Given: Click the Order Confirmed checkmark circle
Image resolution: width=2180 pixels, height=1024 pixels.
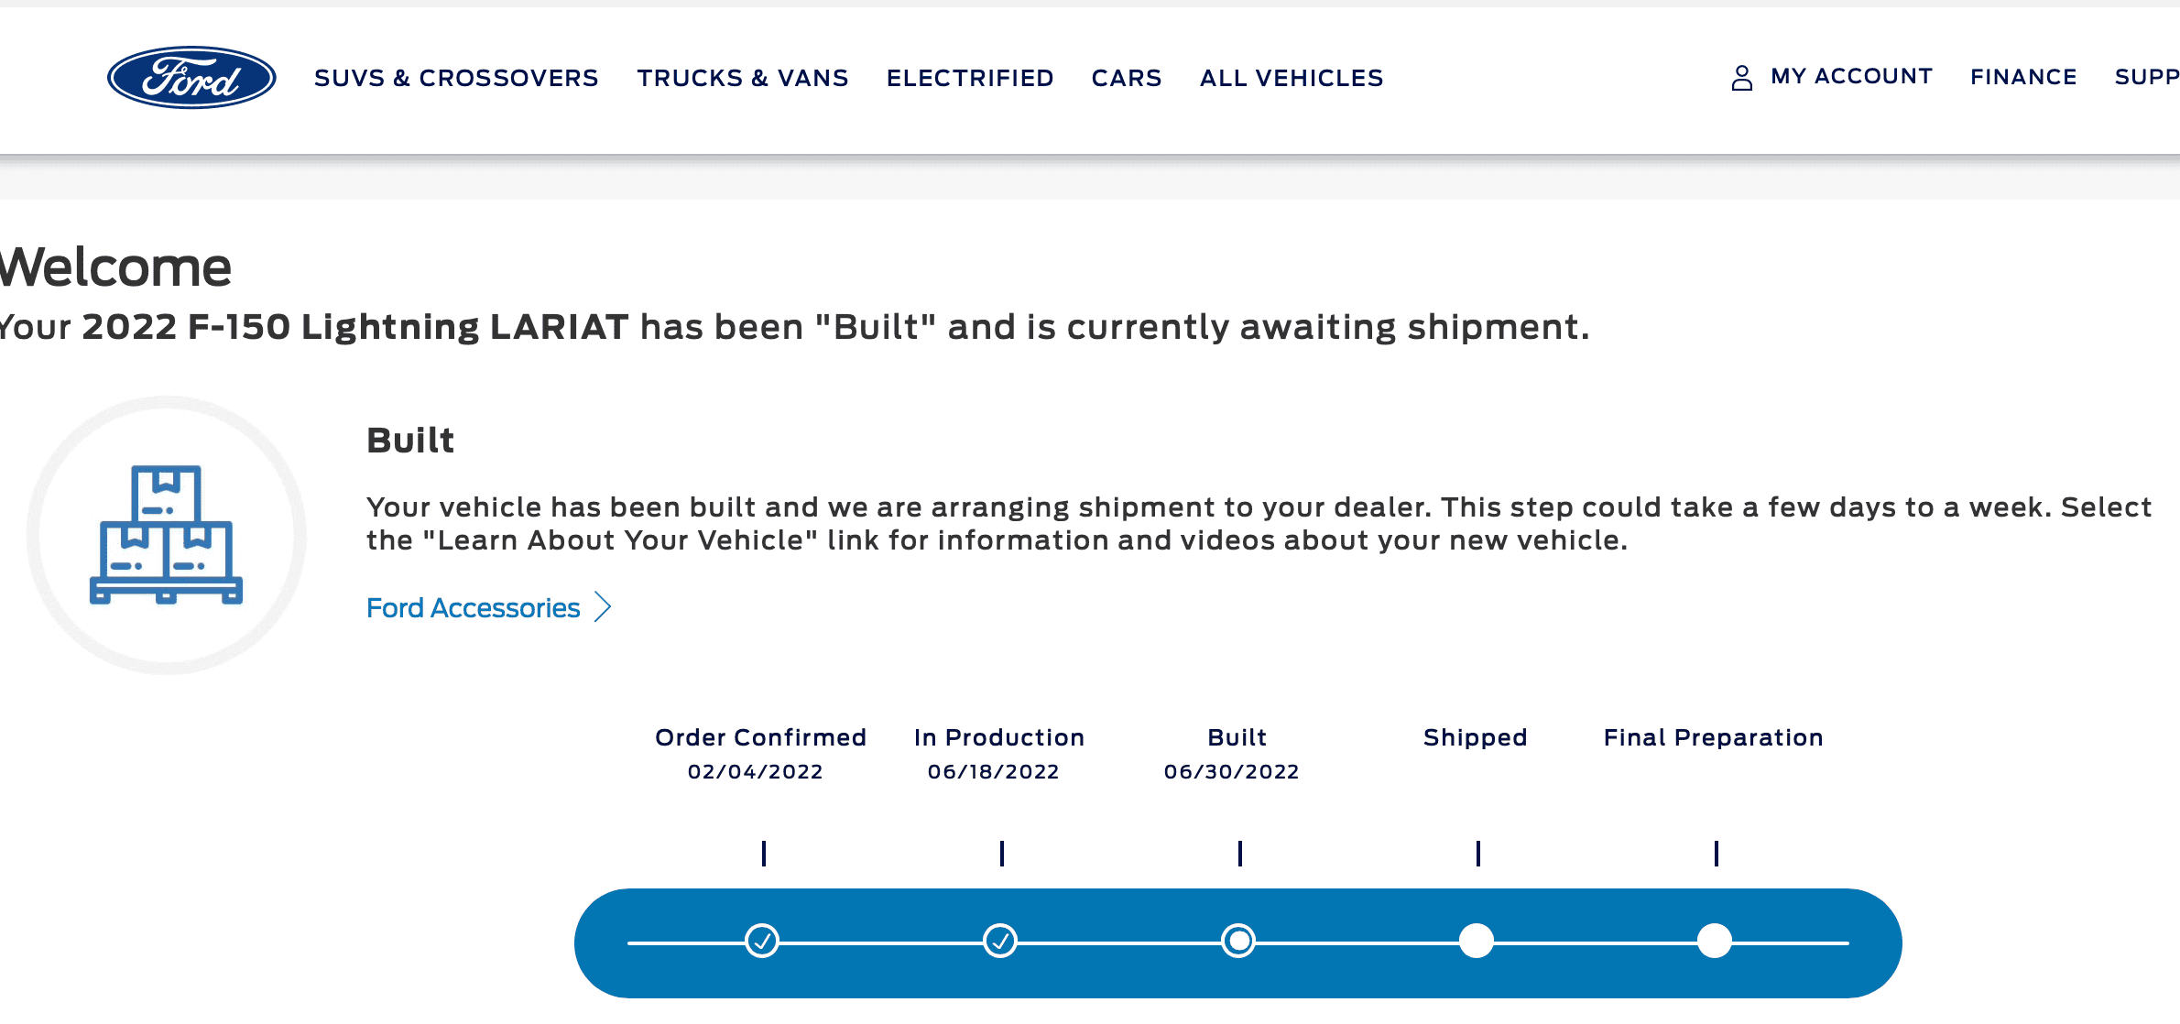Looking at the screenshot, I should (762, 941).
